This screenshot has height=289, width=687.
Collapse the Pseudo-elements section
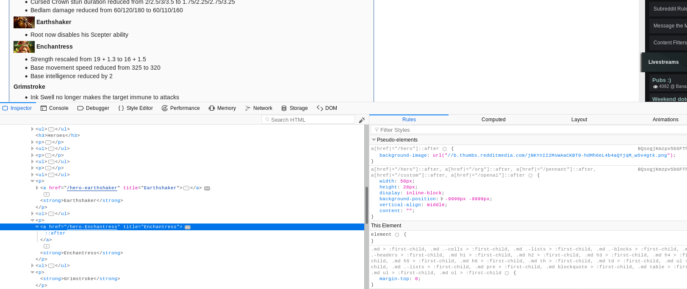click(374, 140)
